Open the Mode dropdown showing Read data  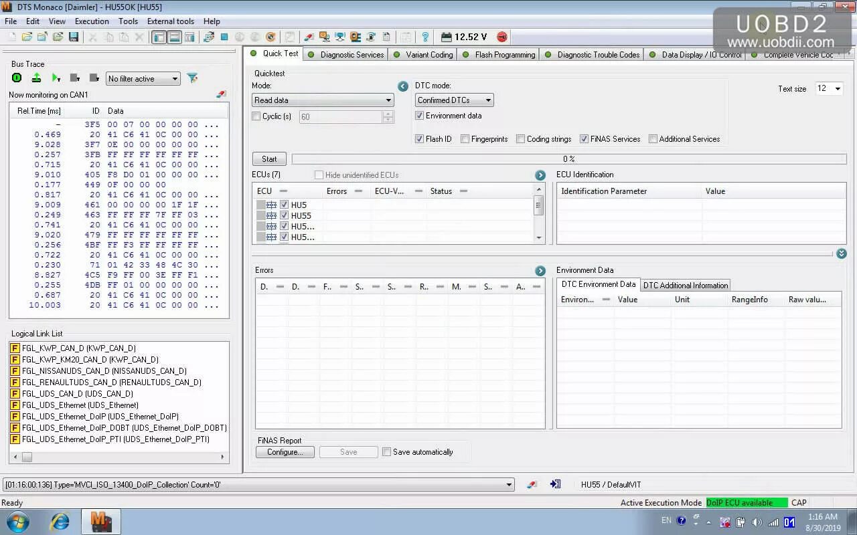point(323,100)
